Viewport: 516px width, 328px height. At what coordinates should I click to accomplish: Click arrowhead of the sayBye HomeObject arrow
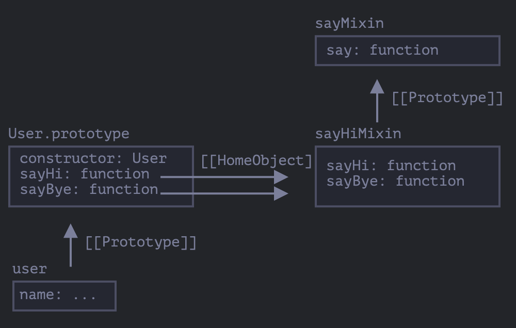(x=281, y=193)
